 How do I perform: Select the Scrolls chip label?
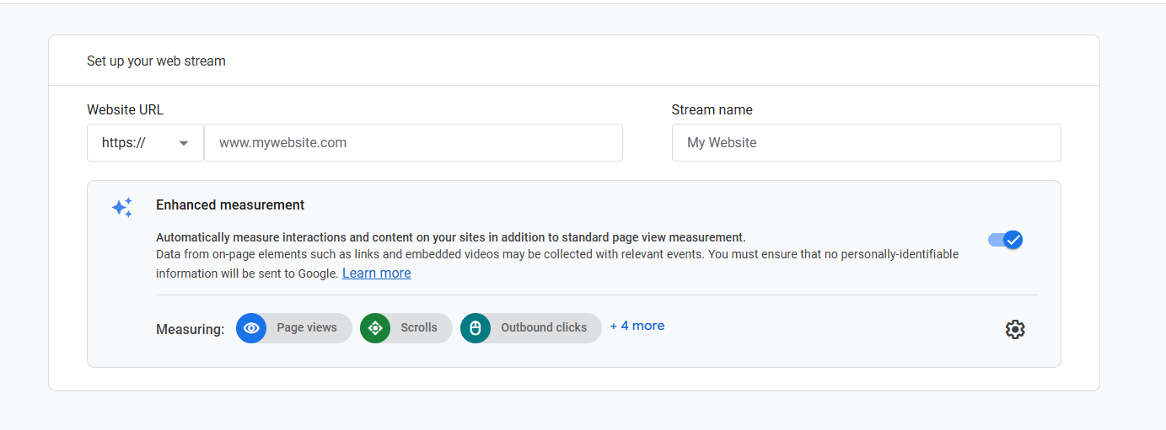point(419,328)
